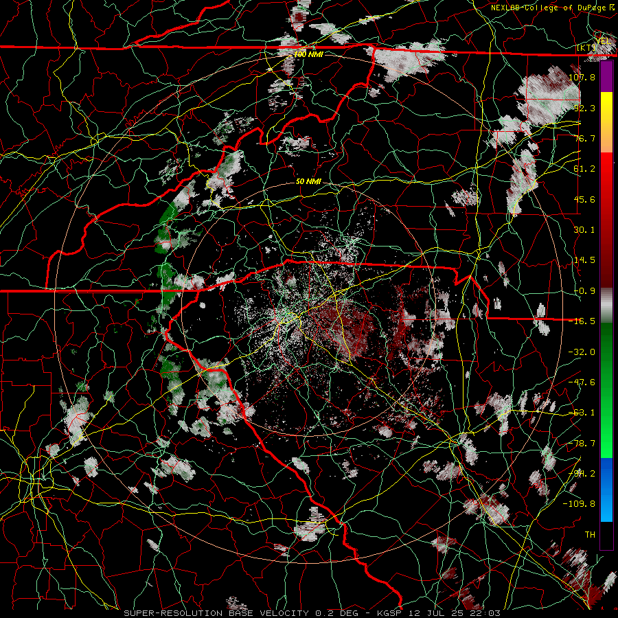
Task: Select the 14.5 velocity label
Action: (x=584, y=260)
